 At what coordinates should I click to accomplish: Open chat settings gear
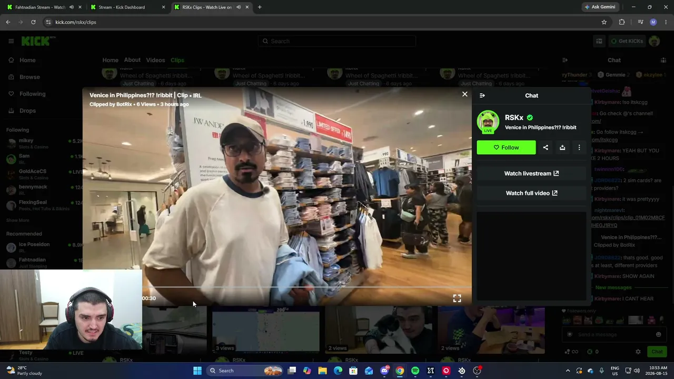pyautogui.click(x=638, y=352)
